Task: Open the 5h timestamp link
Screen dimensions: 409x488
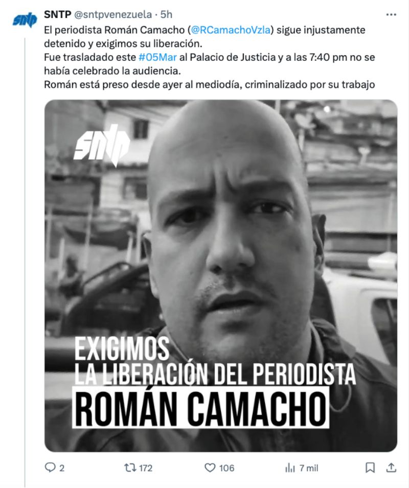Action: 166,14
